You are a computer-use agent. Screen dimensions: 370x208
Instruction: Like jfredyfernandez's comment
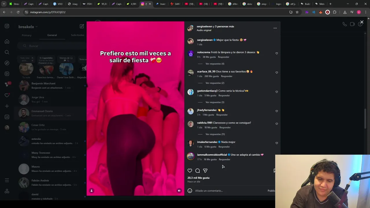277,111
